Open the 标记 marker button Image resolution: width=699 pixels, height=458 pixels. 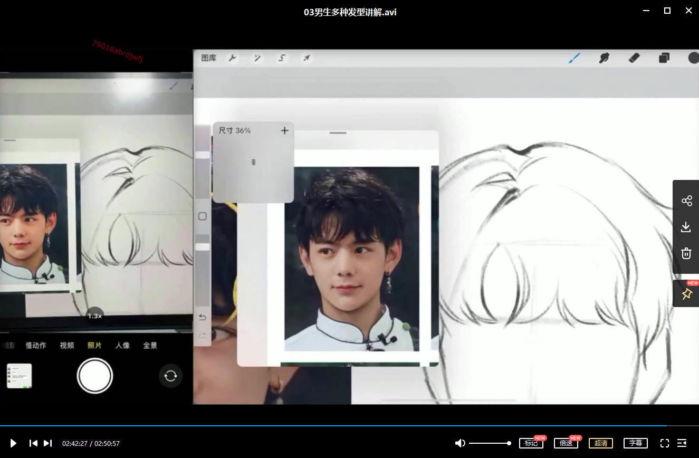point(531,443)
